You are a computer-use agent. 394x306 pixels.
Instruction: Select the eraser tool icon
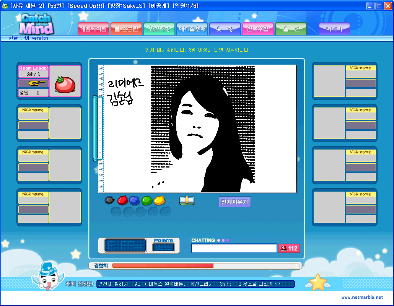187,200
